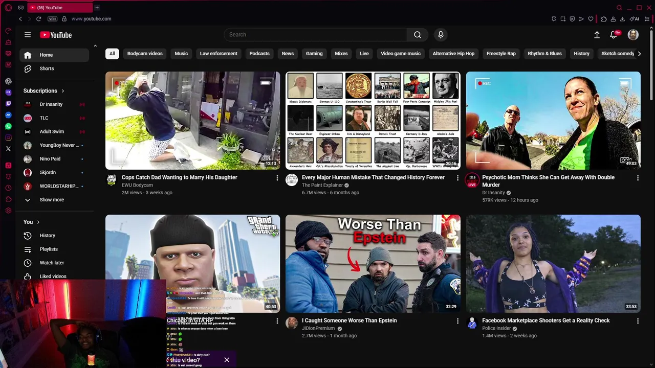Select the All filter chip
This screenshot has width=655, height=368.
pyautogui.click(x=112, y=54)
